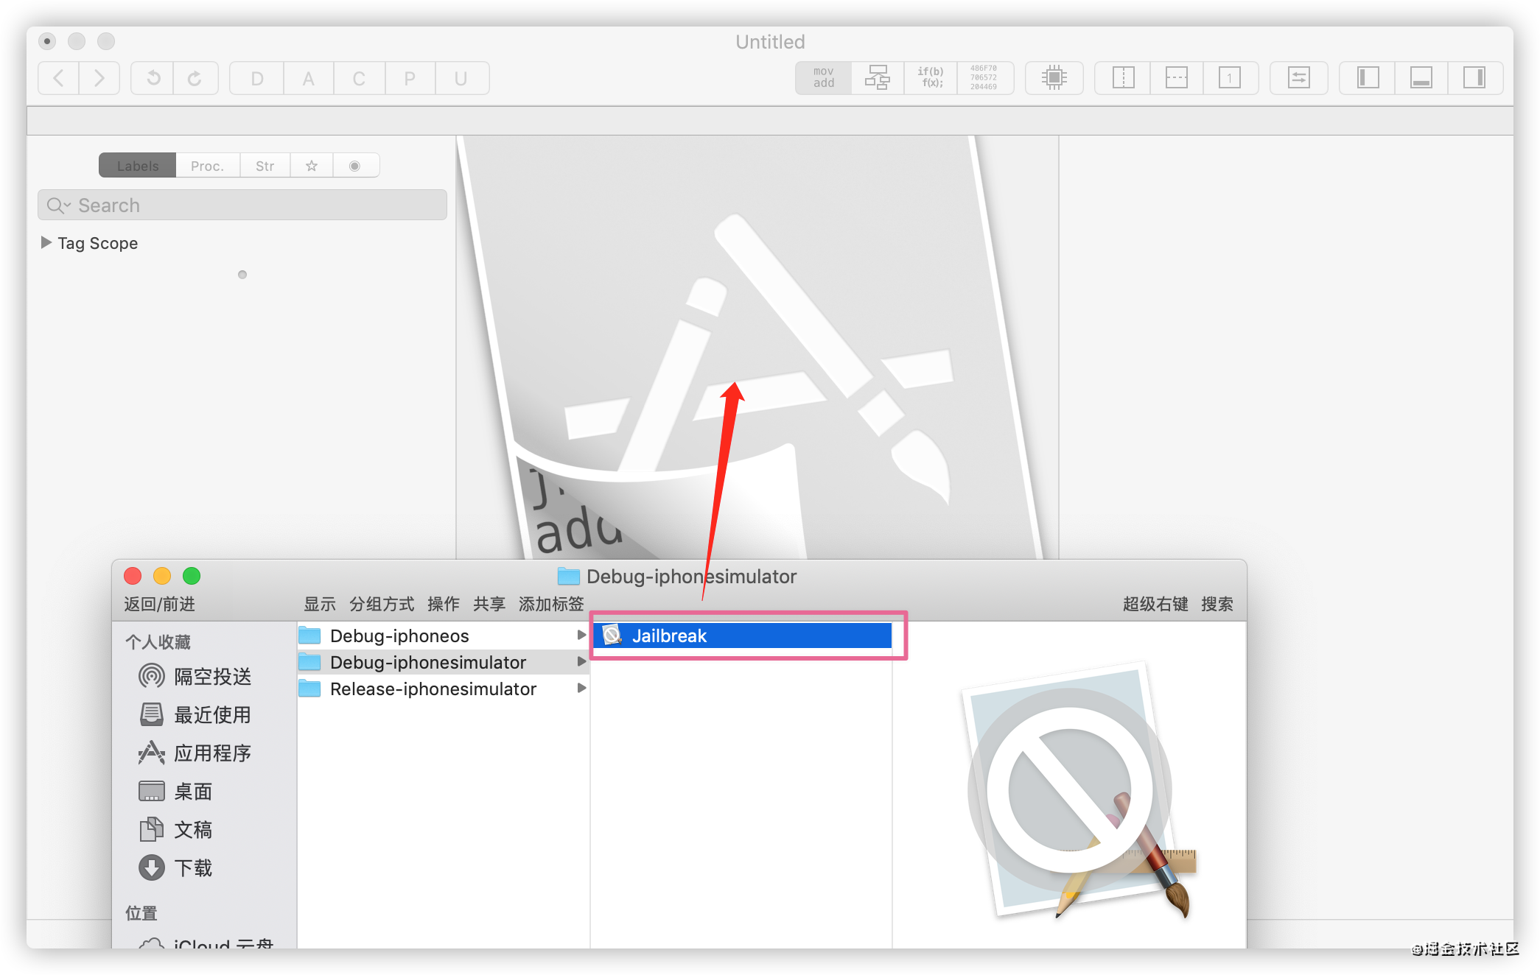Image resolution: width=1540 pixels, height=975 pixels.
Task: Toggle the bottom panel visibility
Action: [x=1421, y=78]
